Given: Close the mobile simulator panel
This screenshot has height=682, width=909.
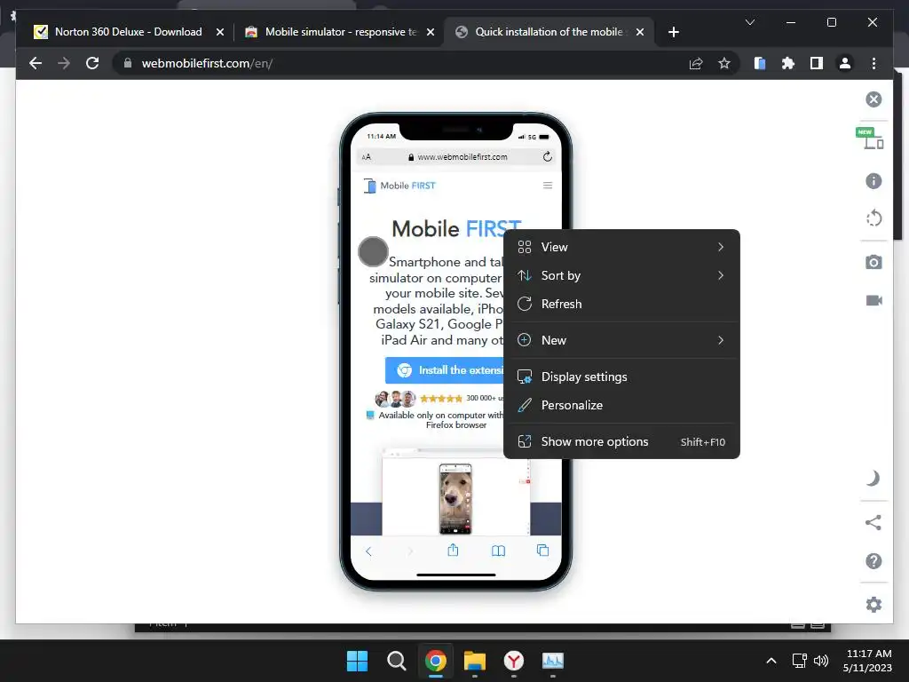Looking at the screenshot, I should 873,99.
